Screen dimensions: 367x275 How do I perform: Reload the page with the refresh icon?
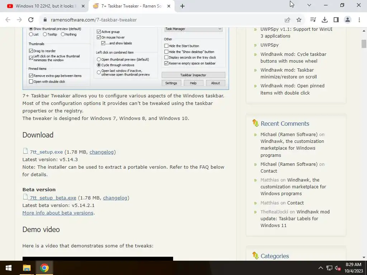pos(31,20)
